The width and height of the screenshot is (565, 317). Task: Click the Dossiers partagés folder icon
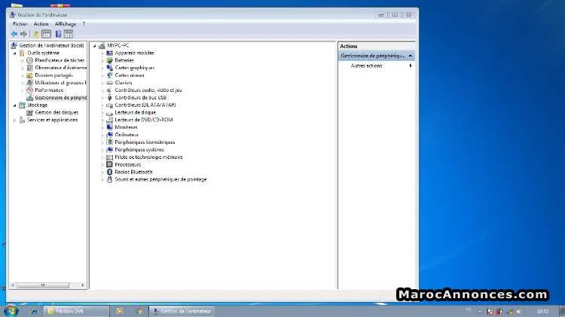coord(30,75)
